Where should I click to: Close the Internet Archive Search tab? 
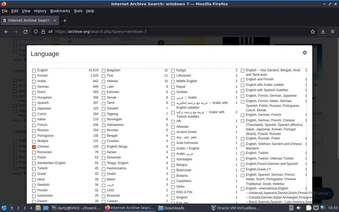click(x=55, y=20)
